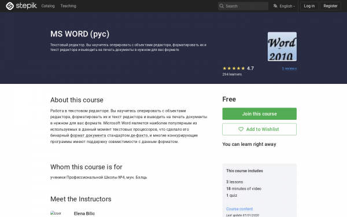This screenshot has height=217, width=347.
Task: Click the Log in button
Action: click(x=309, y=6)
